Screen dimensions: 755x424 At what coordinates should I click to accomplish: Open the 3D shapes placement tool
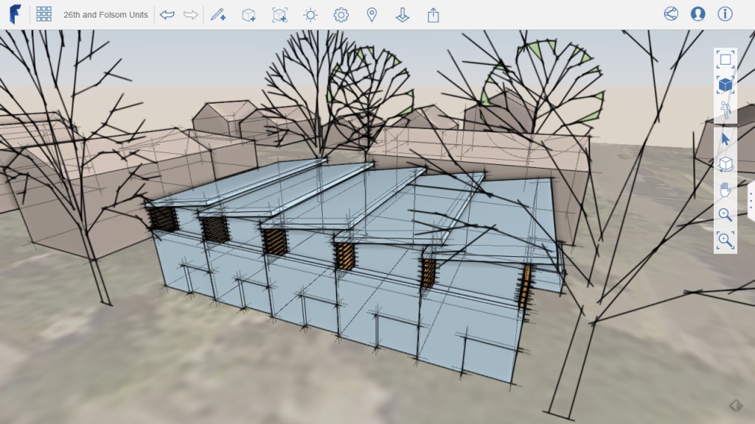[x=247, y=14]
